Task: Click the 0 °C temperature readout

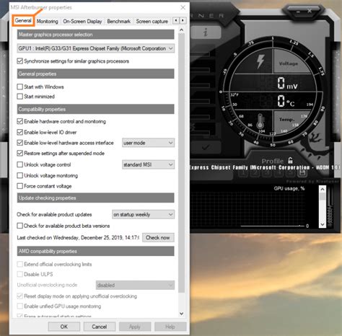Action: click(286, 101)
